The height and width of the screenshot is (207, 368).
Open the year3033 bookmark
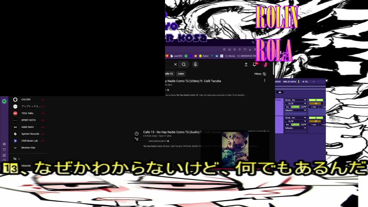(176, 56)
